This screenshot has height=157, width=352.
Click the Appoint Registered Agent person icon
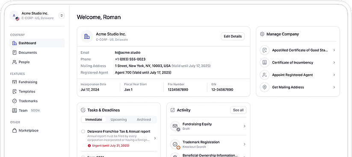coord(264,75)
